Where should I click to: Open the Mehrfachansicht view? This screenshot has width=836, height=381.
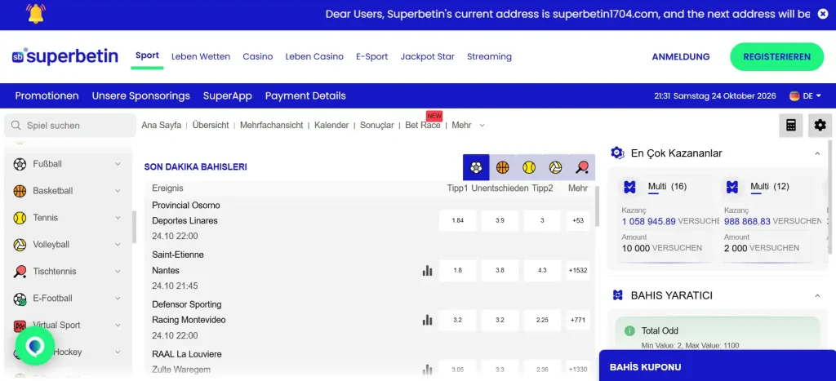click(x=271, y=125)
